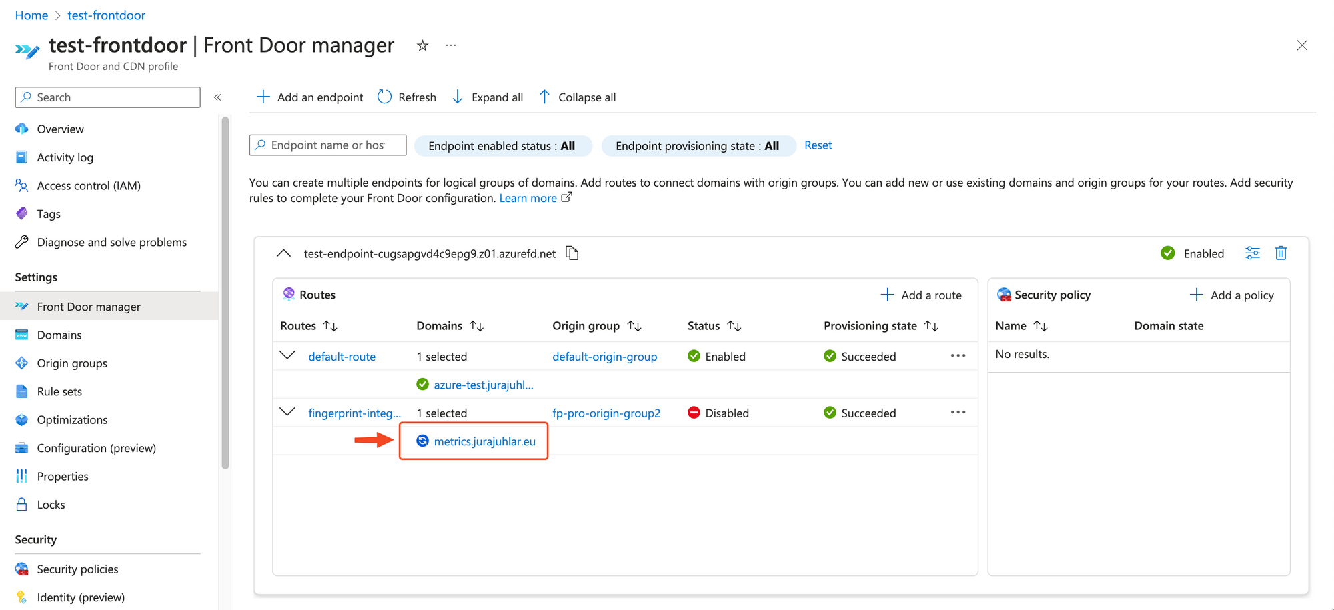Open default-route link
The image size is (1334, 610).
pyautogui.click(x=342, y=357)
